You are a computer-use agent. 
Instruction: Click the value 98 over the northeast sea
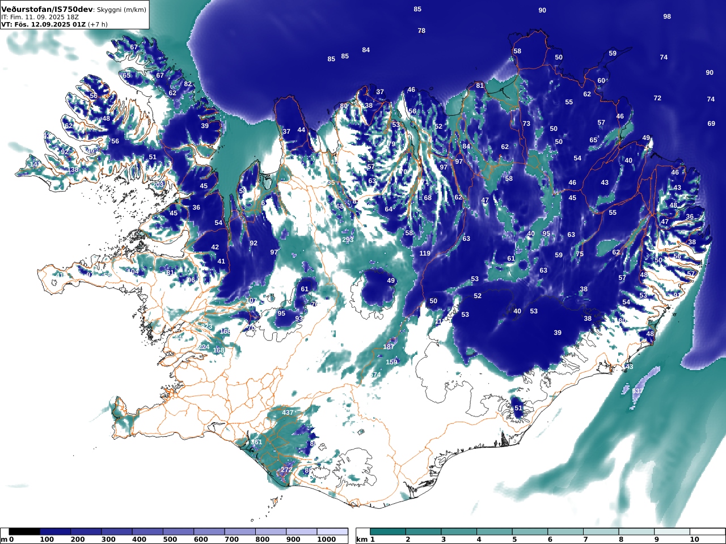667,16
